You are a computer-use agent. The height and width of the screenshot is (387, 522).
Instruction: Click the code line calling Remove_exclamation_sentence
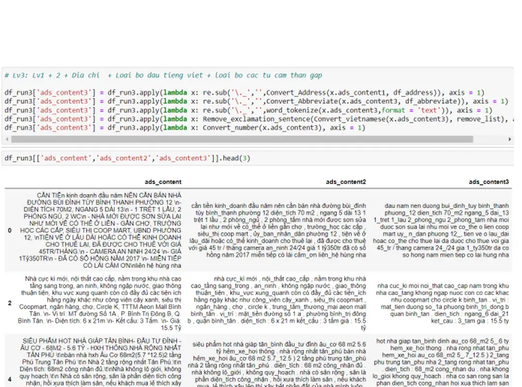pos(256,119)
